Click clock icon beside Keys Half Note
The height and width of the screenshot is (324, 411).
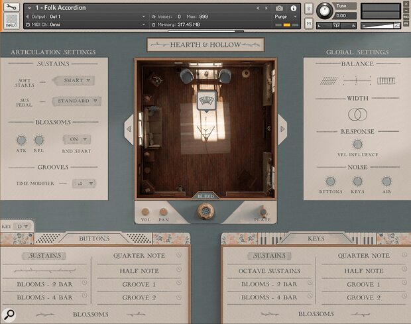pos(405,269)
